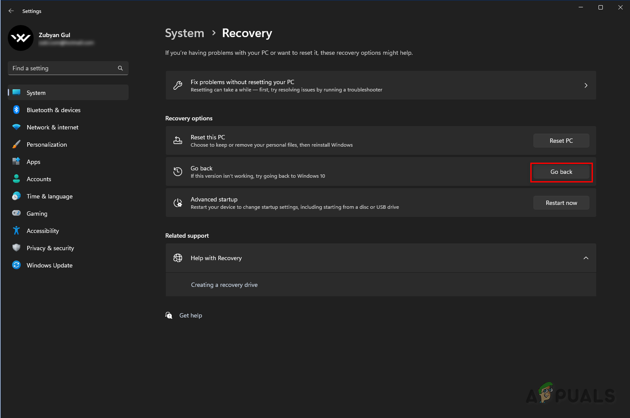The height and width of the screenshot is (418, 630).
Task: Select the Apps icon in sidebar
Action: 16,162
